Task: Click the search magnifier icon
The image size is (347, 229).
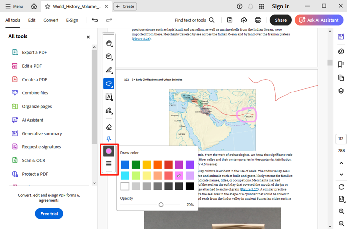Action: [212, 20]
